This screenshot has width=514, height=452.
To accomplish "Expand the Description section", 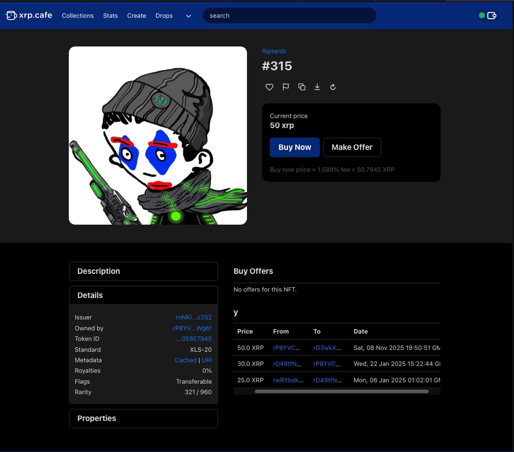I will tap(143, 271).
